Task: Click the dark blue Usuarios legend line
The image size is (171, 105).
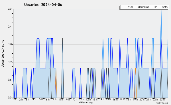Action: [x=135, y=7]
